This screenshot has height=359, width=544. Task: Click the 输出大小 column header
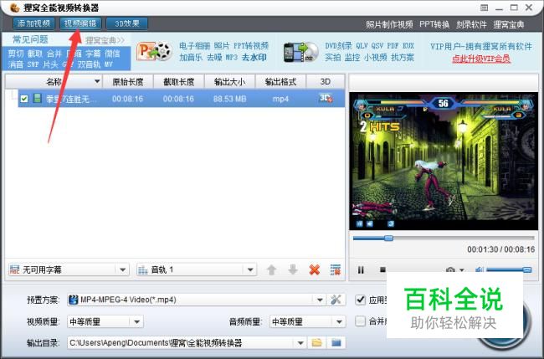pyautogui.click(x=229, y=82)
